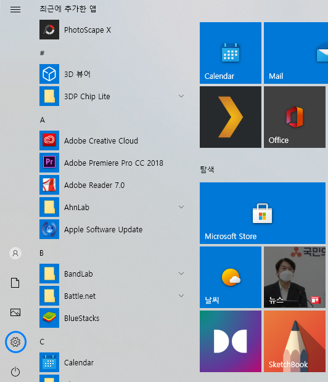Launch the BlueStacks icon
This screenshot has width=328, height=382.
click(49, 318)
